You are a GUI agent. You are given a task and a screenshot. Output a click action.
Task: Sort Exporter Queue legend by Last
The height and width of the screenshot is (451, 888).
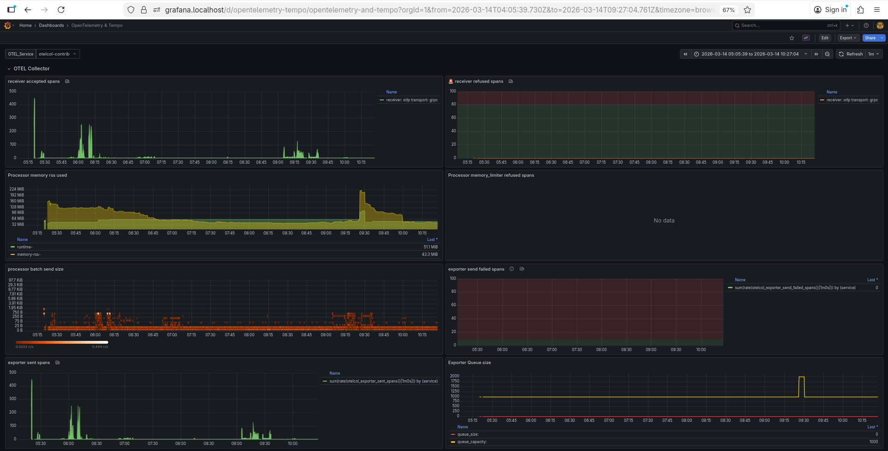coord(872,427)
